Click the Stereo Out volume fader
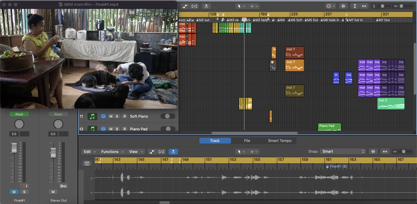Screen dimensions: 417x204 click(53, 153)
